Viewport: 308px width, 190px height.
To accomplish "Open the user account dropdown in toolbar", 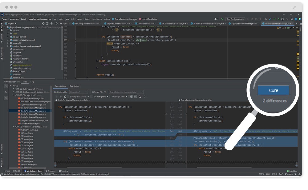I will [216, 19].
